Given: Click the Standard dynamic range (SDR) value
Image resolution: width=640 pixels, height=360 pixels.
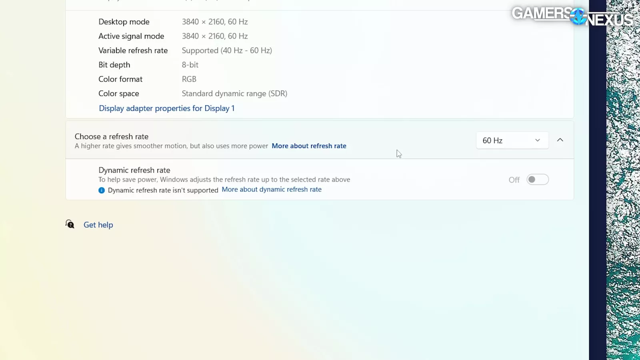Looking at the screenshot, I should click(234, 94).
